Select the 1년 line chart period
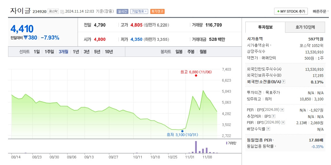The width and height of the screenshot is (331, 165). (x=76, y=52)
